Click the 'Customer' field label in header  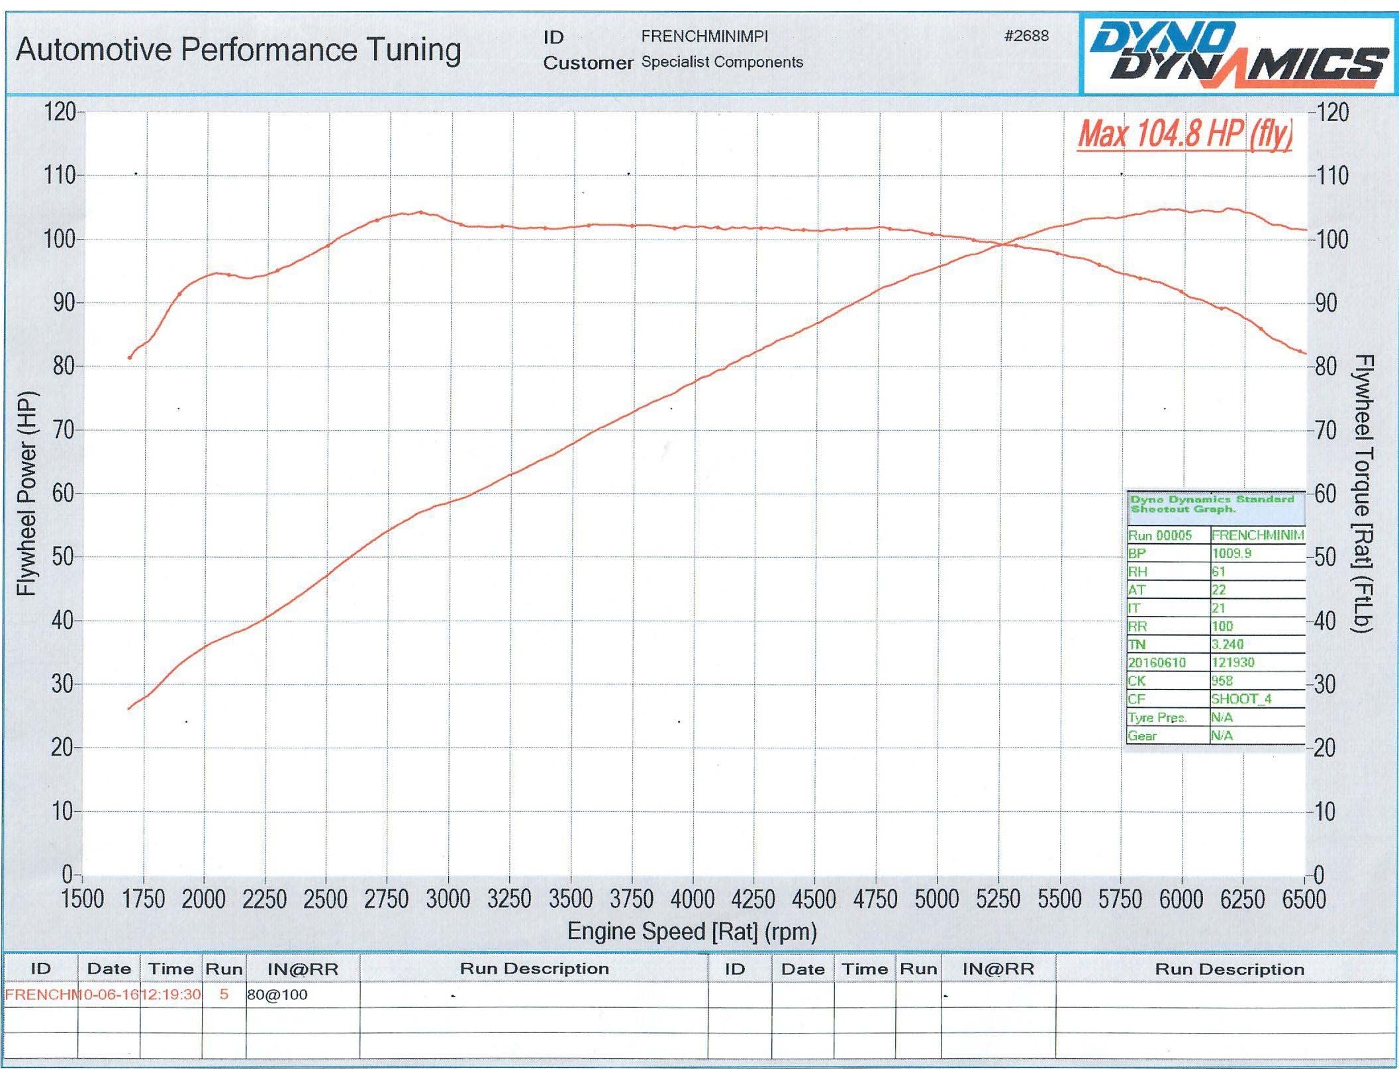click(x=588, y=63)
